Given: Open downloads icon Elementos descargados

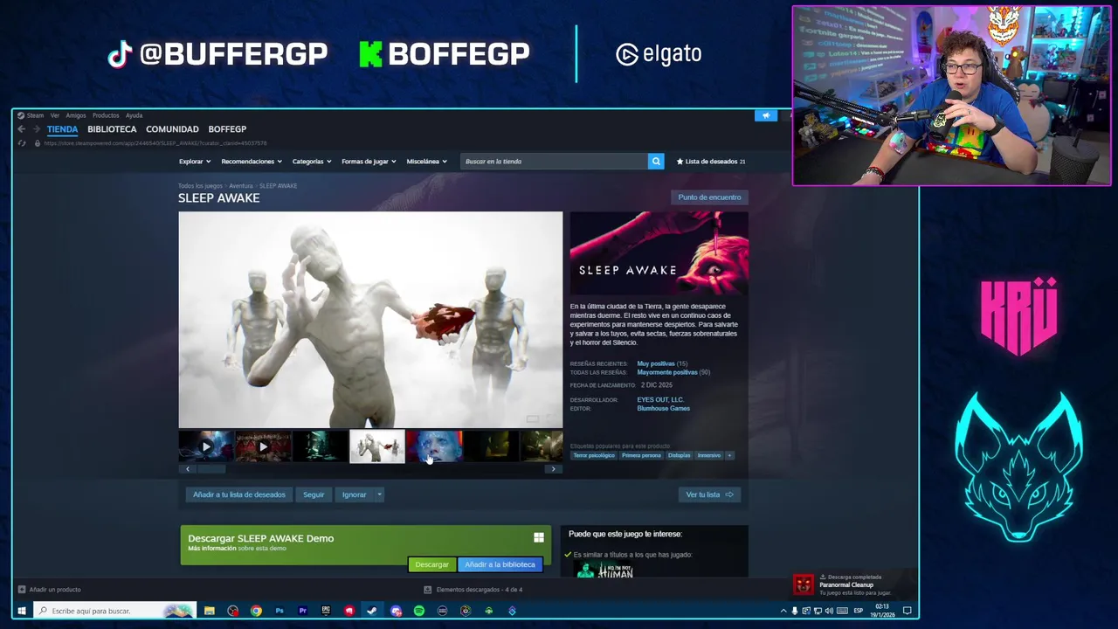Looking at the screenshot, I should (x=427, y=590).
